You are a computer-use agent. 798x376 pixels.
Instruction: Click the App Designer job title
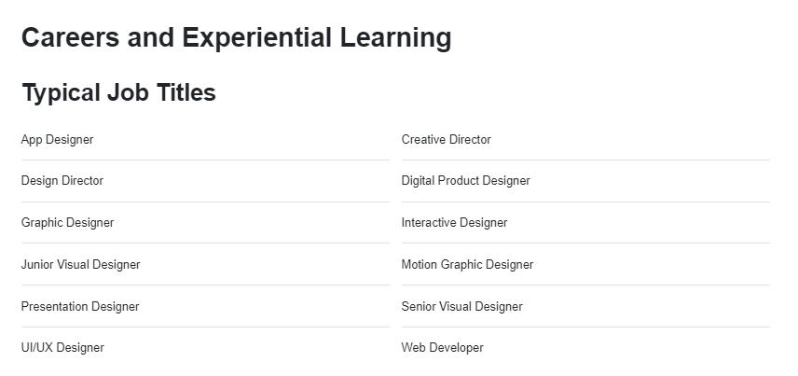point(57,140)
